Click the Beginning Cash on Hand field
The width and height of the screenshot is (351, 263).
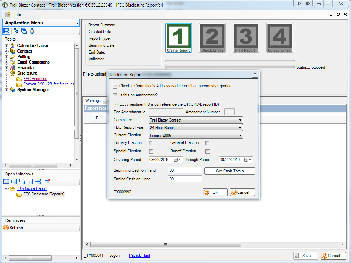coord(184,171)
